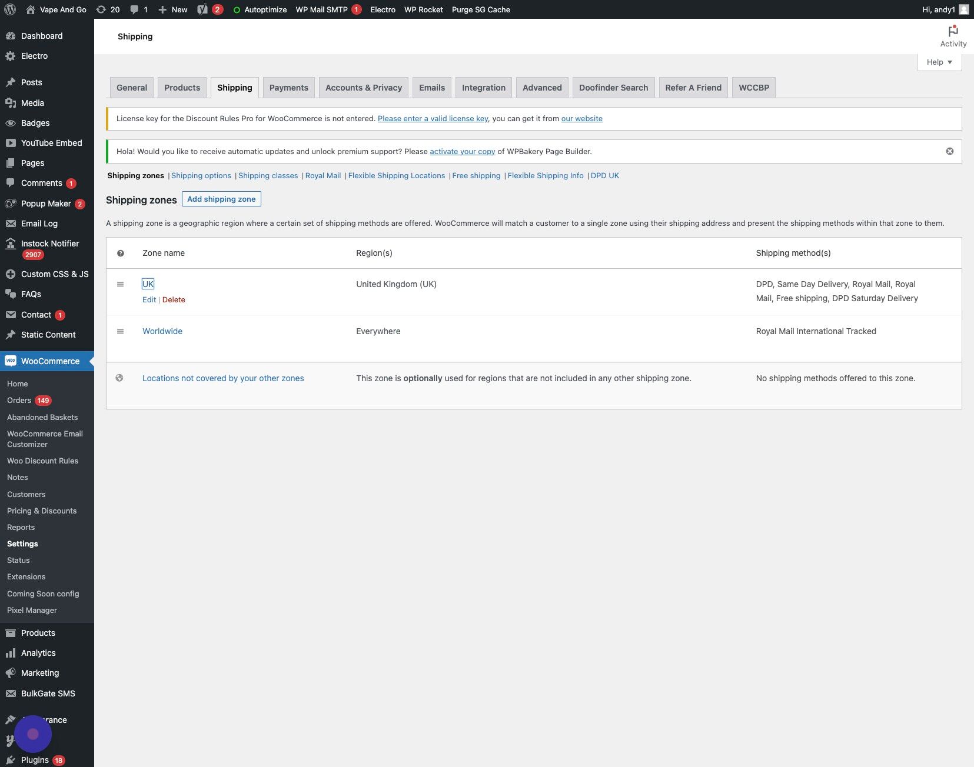This screenshot has width=974, height=767.
Task: Click the Popup Maker icon in sidebar
Action: tap(11, 204)
